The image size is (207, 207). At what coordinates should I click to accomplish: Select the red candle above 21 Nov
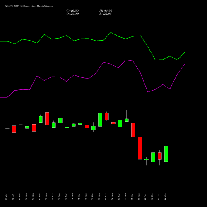(x=107, y=117)
